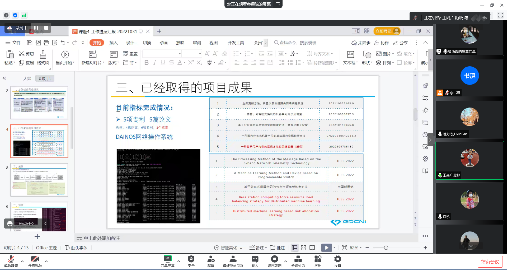Click the New Slide icon
The width and height of the screenshot is (507, 270).
(x=93, y=54)
